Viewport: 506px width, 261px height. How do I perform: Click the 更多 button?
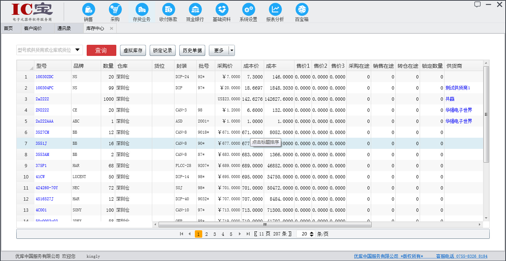219,50
